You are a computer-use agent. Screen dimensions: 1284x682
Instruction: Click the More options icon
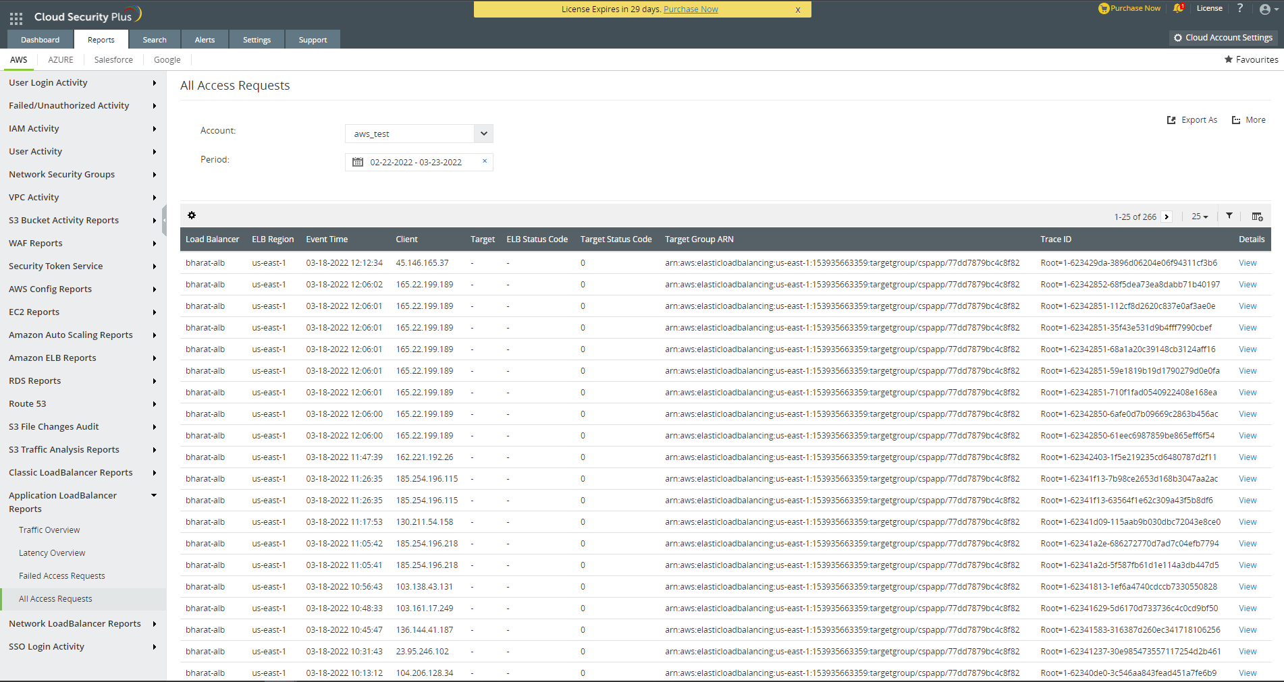click(x=1236, y=120)
